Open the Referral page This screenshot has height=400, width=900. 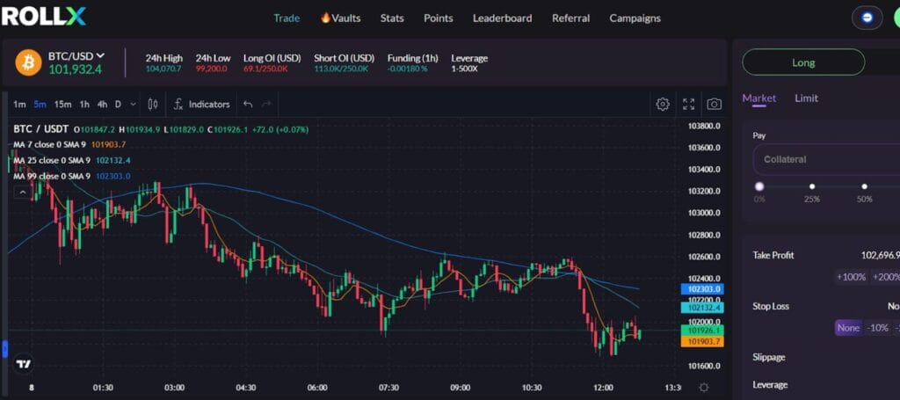click(x=570, y=18)
